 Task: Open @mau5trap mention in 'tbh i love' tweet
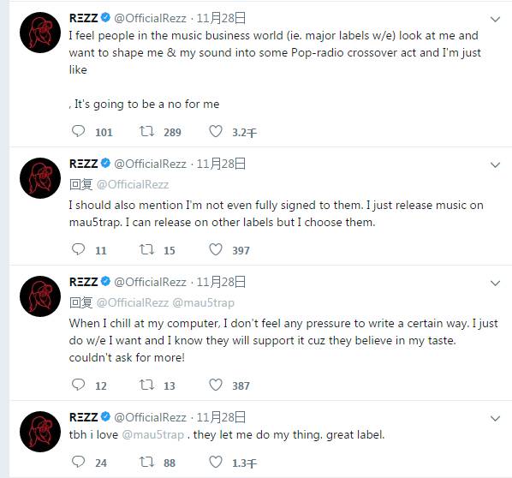152,435
